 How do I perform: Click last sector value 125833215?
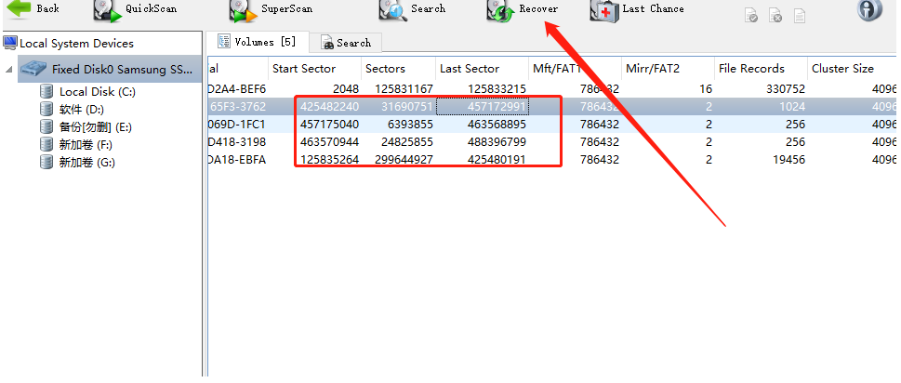(x=497, y=89)
